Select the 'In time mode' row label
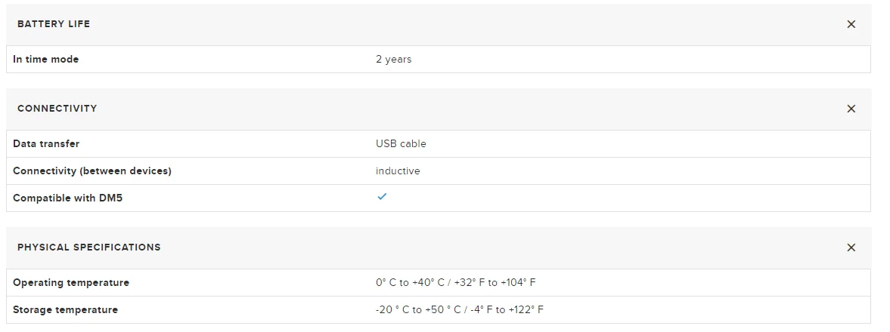This screenshot has height=332, width=890. pos(46,59)
